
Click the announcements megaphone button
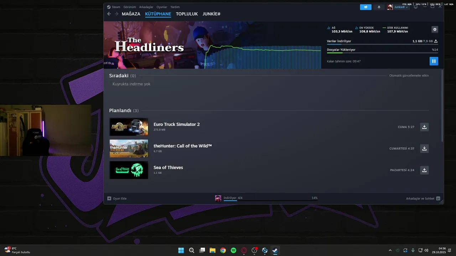[x=366, y=7]
